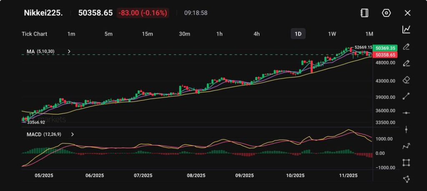Select the line chart indicator icon
The height and width of the screenshot is (191, 427).
click(x=406, y=30)
